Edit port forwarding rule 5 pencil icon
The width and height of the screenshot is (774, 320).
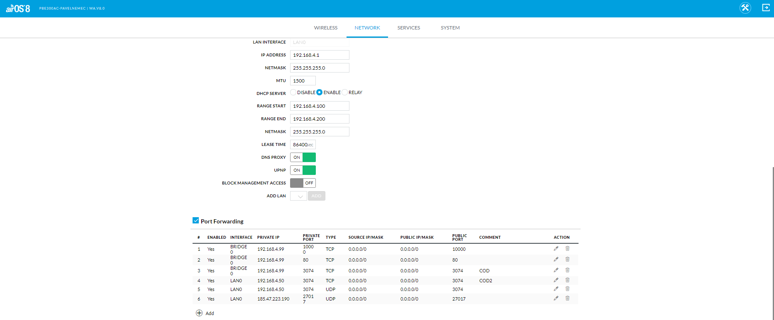point(556,289)
